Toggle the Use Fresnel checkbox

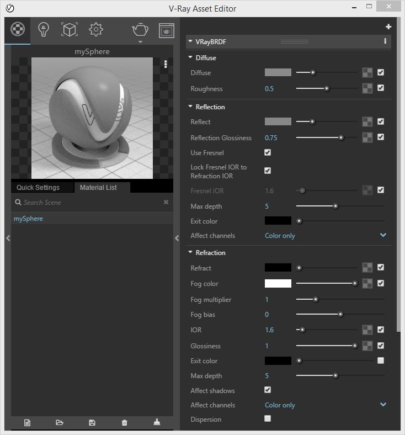pyautogui.click(x=268, y=152)
